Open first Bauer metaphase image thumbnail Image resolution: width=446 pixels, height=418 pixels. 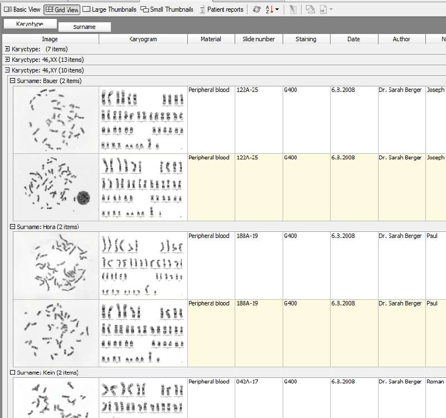(56, 120)
